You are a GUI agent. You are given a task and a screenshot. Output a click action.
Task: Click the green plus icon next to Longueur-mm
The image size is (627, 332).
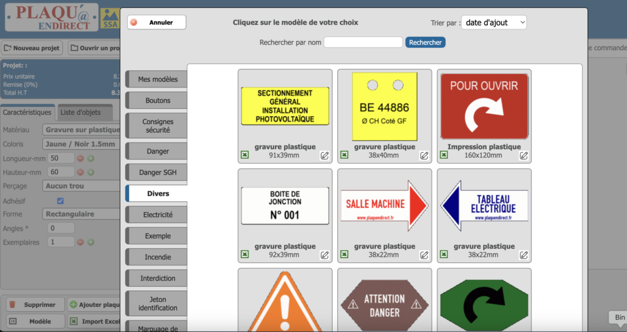(91, 158)
